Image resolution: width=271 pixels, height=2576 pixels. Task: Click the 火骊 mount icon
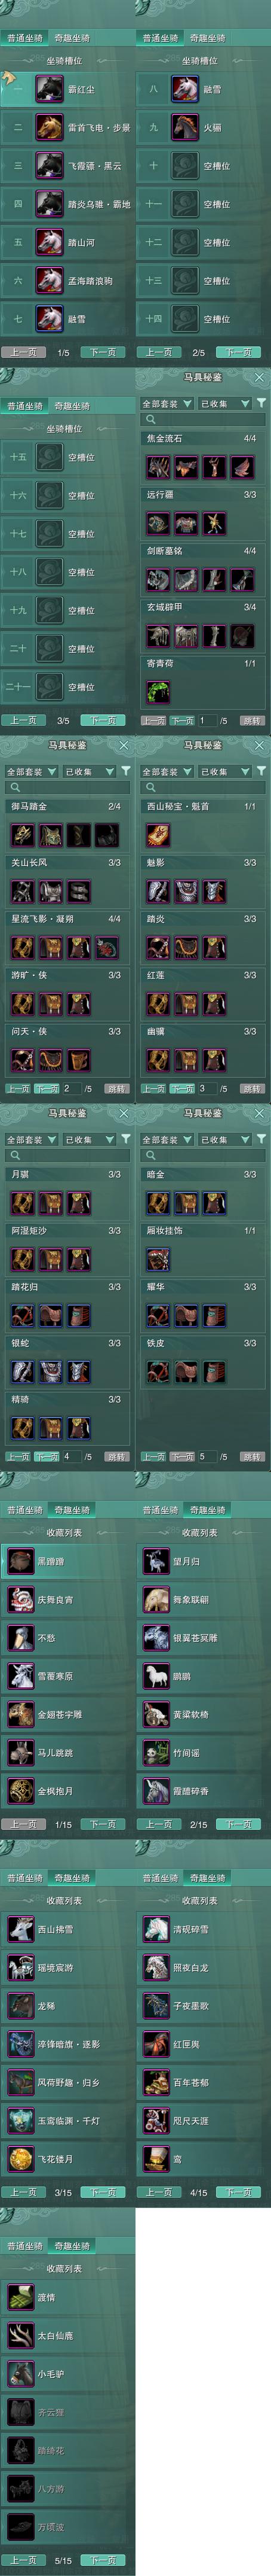pos(185,127)
